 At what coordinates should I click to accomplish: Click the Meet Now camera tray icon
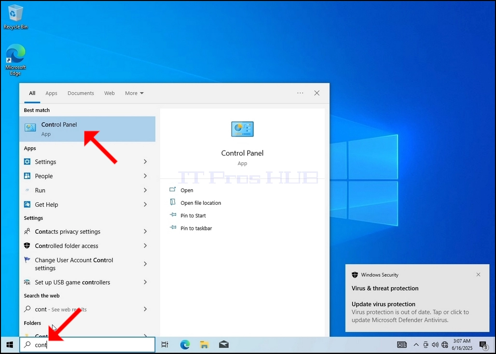click(426, 345)
